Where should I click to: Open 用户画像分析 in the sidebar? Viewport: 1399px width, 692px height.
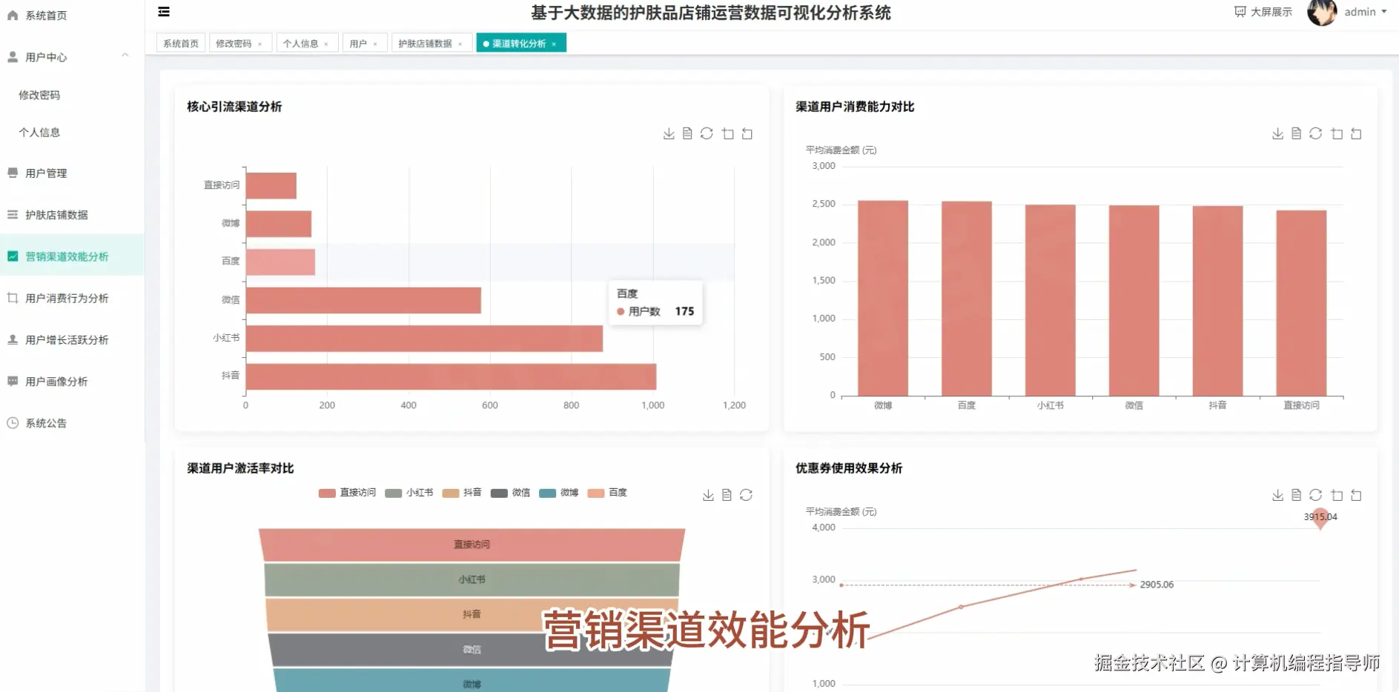pos(72,382)
